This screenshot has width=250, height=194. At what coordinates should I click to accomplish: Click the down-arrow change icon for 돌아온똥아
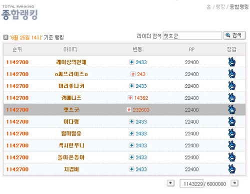131,157
